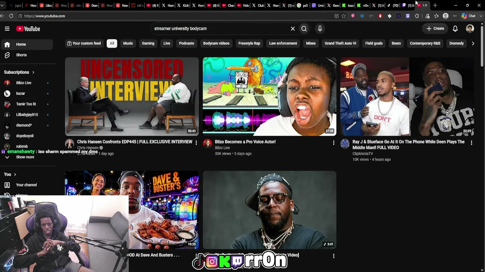
Task: Expand the Subscriptions section
Action: point(19,72)
